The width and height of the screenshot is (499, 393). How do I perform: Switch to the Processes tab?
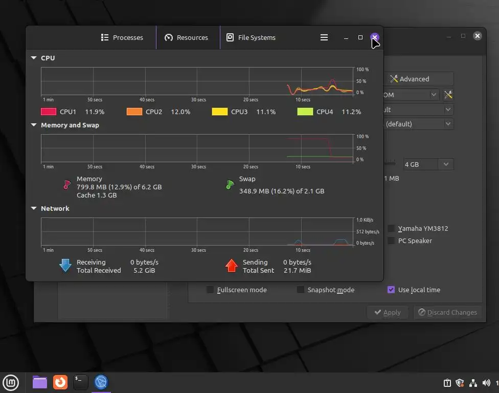(x=122, y=37)
